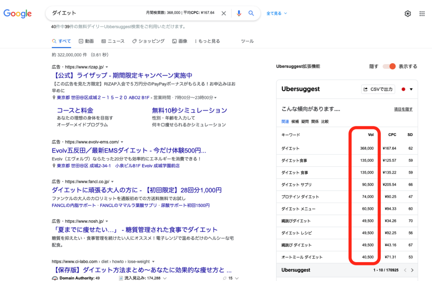Select the 比較 keyword tab
The image size is (432, 281).
[x=325, y=122]
